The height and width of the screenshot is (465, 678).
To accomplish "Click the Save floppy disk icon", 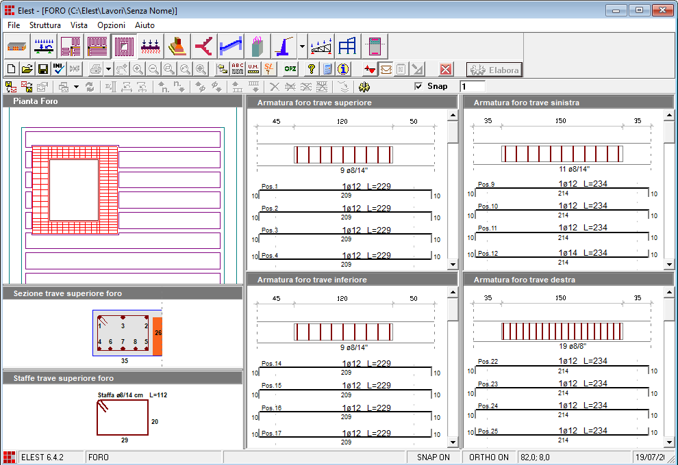I will click(x=42, y=69).
